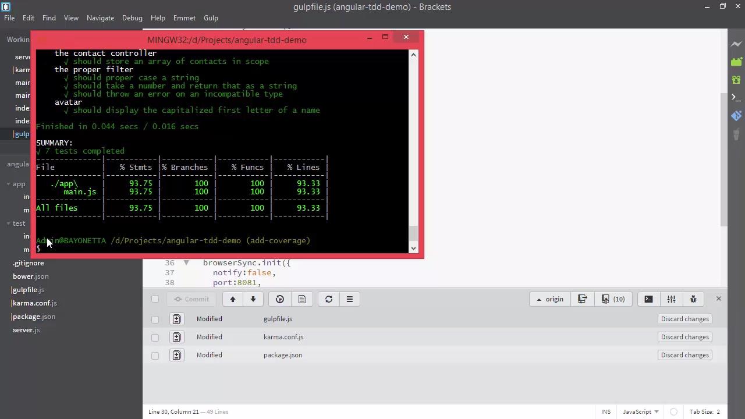Show diff icon for gulpfile.js row
This screenshot has height=419, width=745.
click(176, 319)
